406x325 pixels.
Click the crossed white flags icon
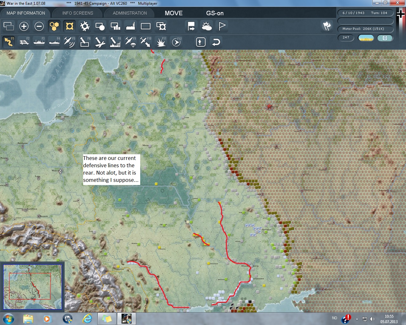click(x=327, y=26)
